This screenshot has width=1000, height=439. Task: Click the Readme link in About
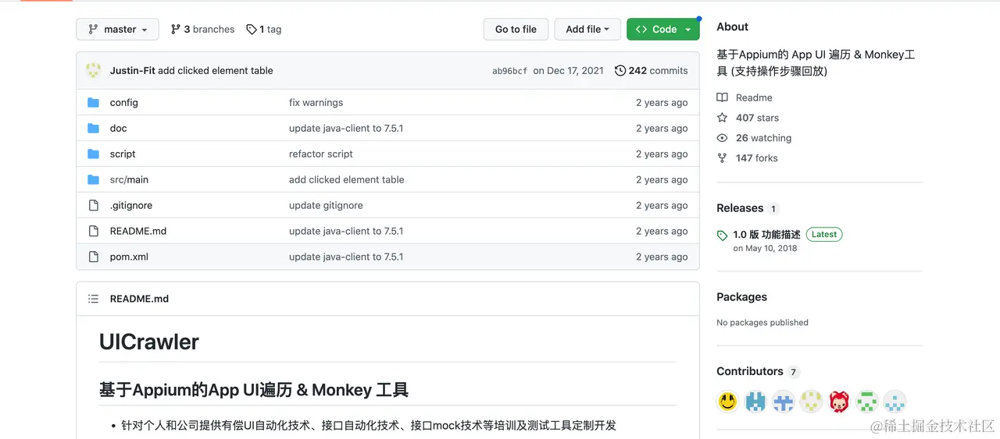(x=754, y=97)
